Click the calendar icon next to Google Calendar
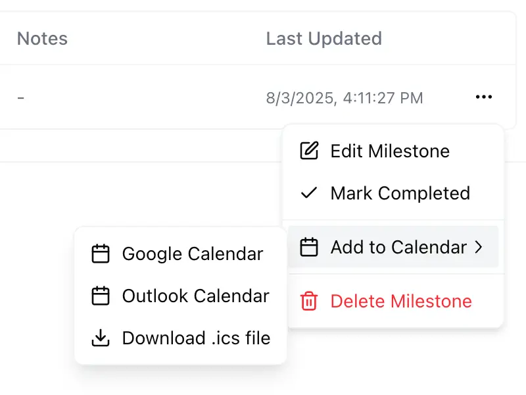526x395 pixels. (x=101, y=253)
